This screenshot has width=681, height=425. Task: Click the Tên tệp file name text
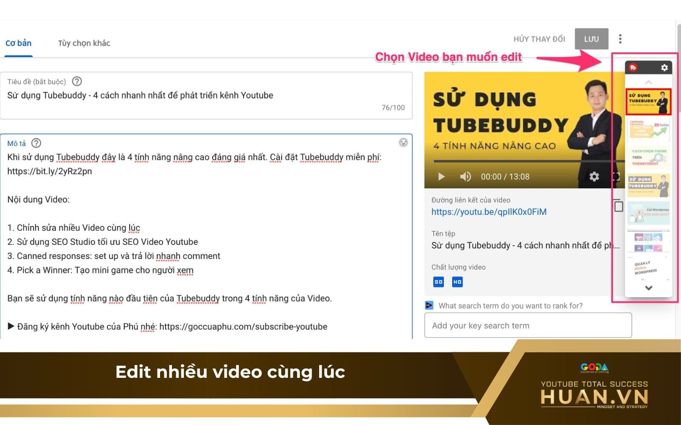(525, 245)
